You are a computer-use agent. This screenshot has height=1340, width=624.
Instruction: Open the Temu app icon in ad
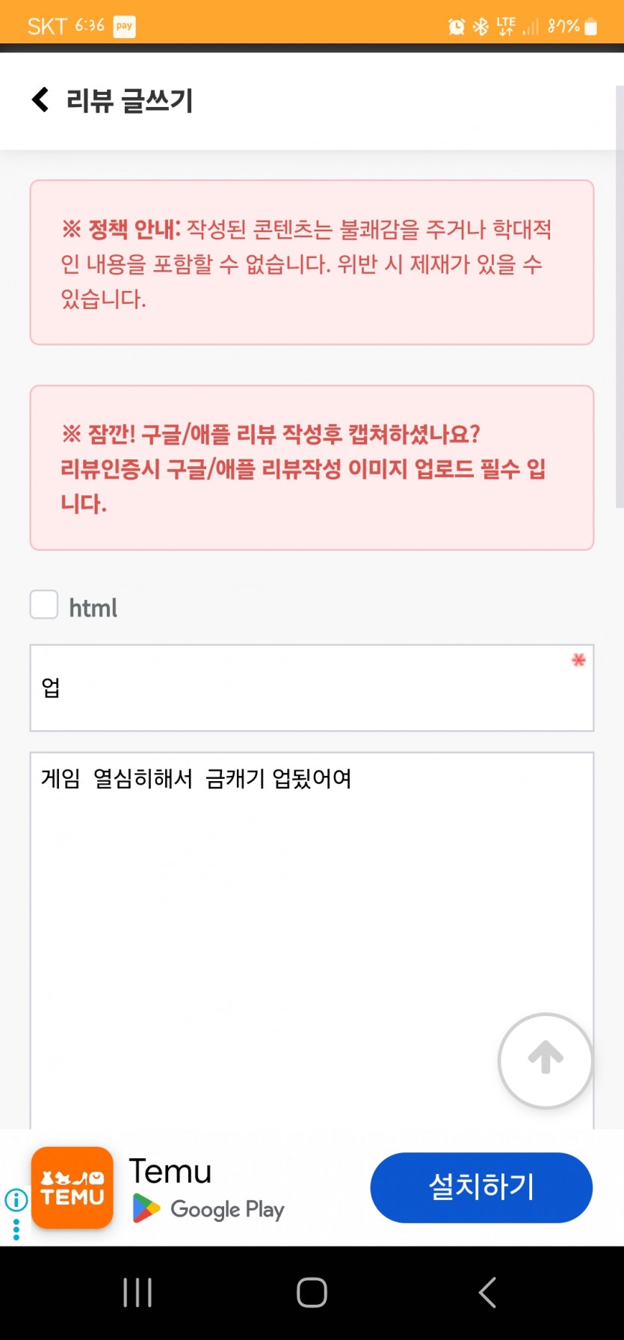tap(72, 1187)
